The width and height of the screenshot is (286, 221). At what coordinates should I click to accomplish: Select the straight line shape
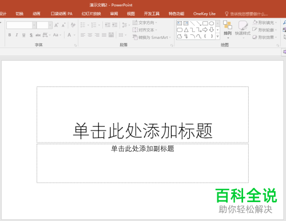pyautogui.click(x=192, y=23)
